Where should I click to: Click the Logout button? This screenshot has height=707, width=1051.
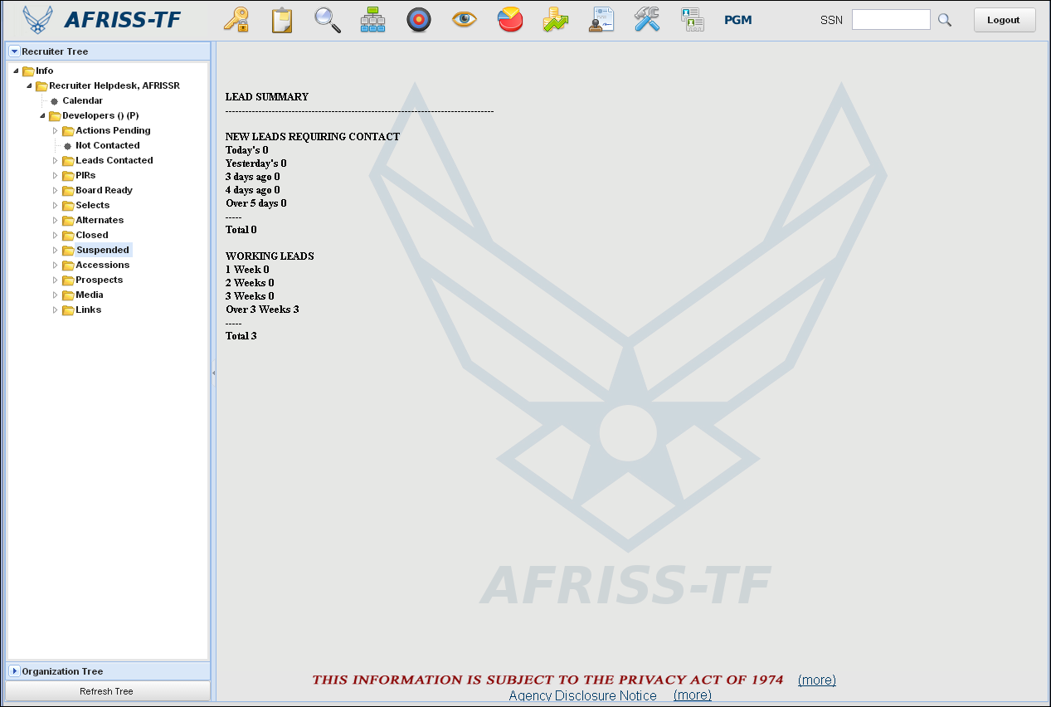[x=1005, y=20]
